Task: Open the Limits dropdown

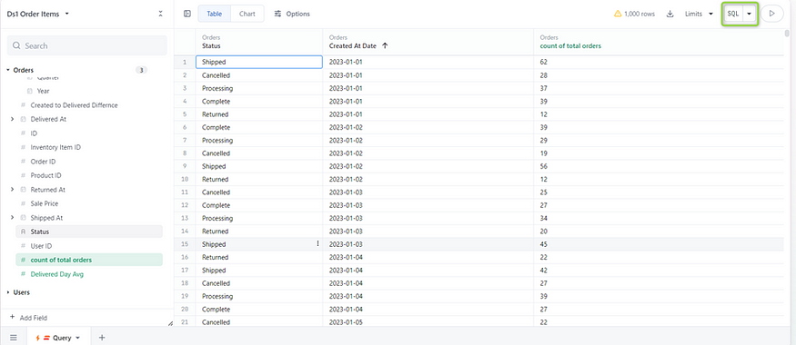Action: (x=699, y=14)
